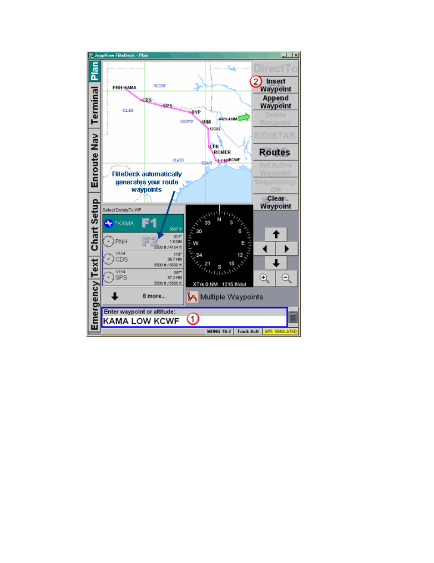The image size is (434, 563).
Task: Click the ROMER waypoint on map
Action: tap(222, 152)
